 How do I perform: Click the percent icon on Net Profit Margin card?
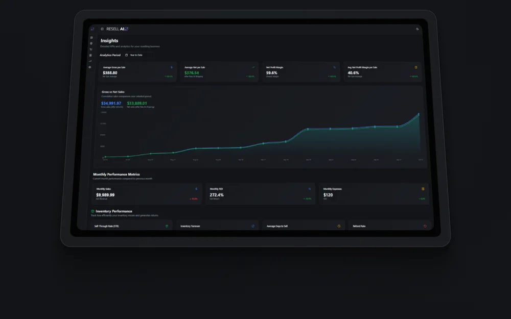[334, 67]
